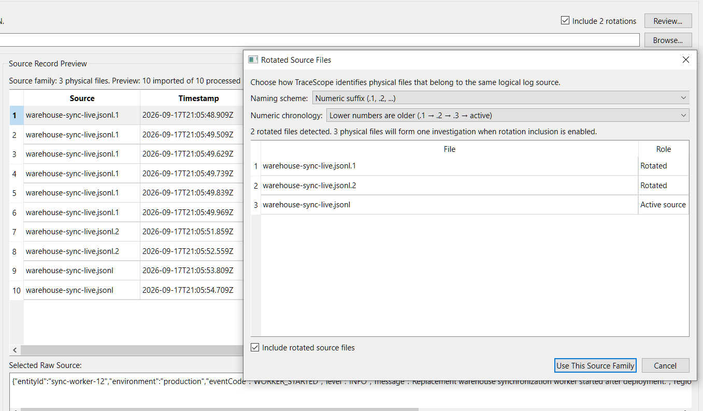Click Source cell in preview row 9
The height and width of the screenshot is (411, 703).
82,271
